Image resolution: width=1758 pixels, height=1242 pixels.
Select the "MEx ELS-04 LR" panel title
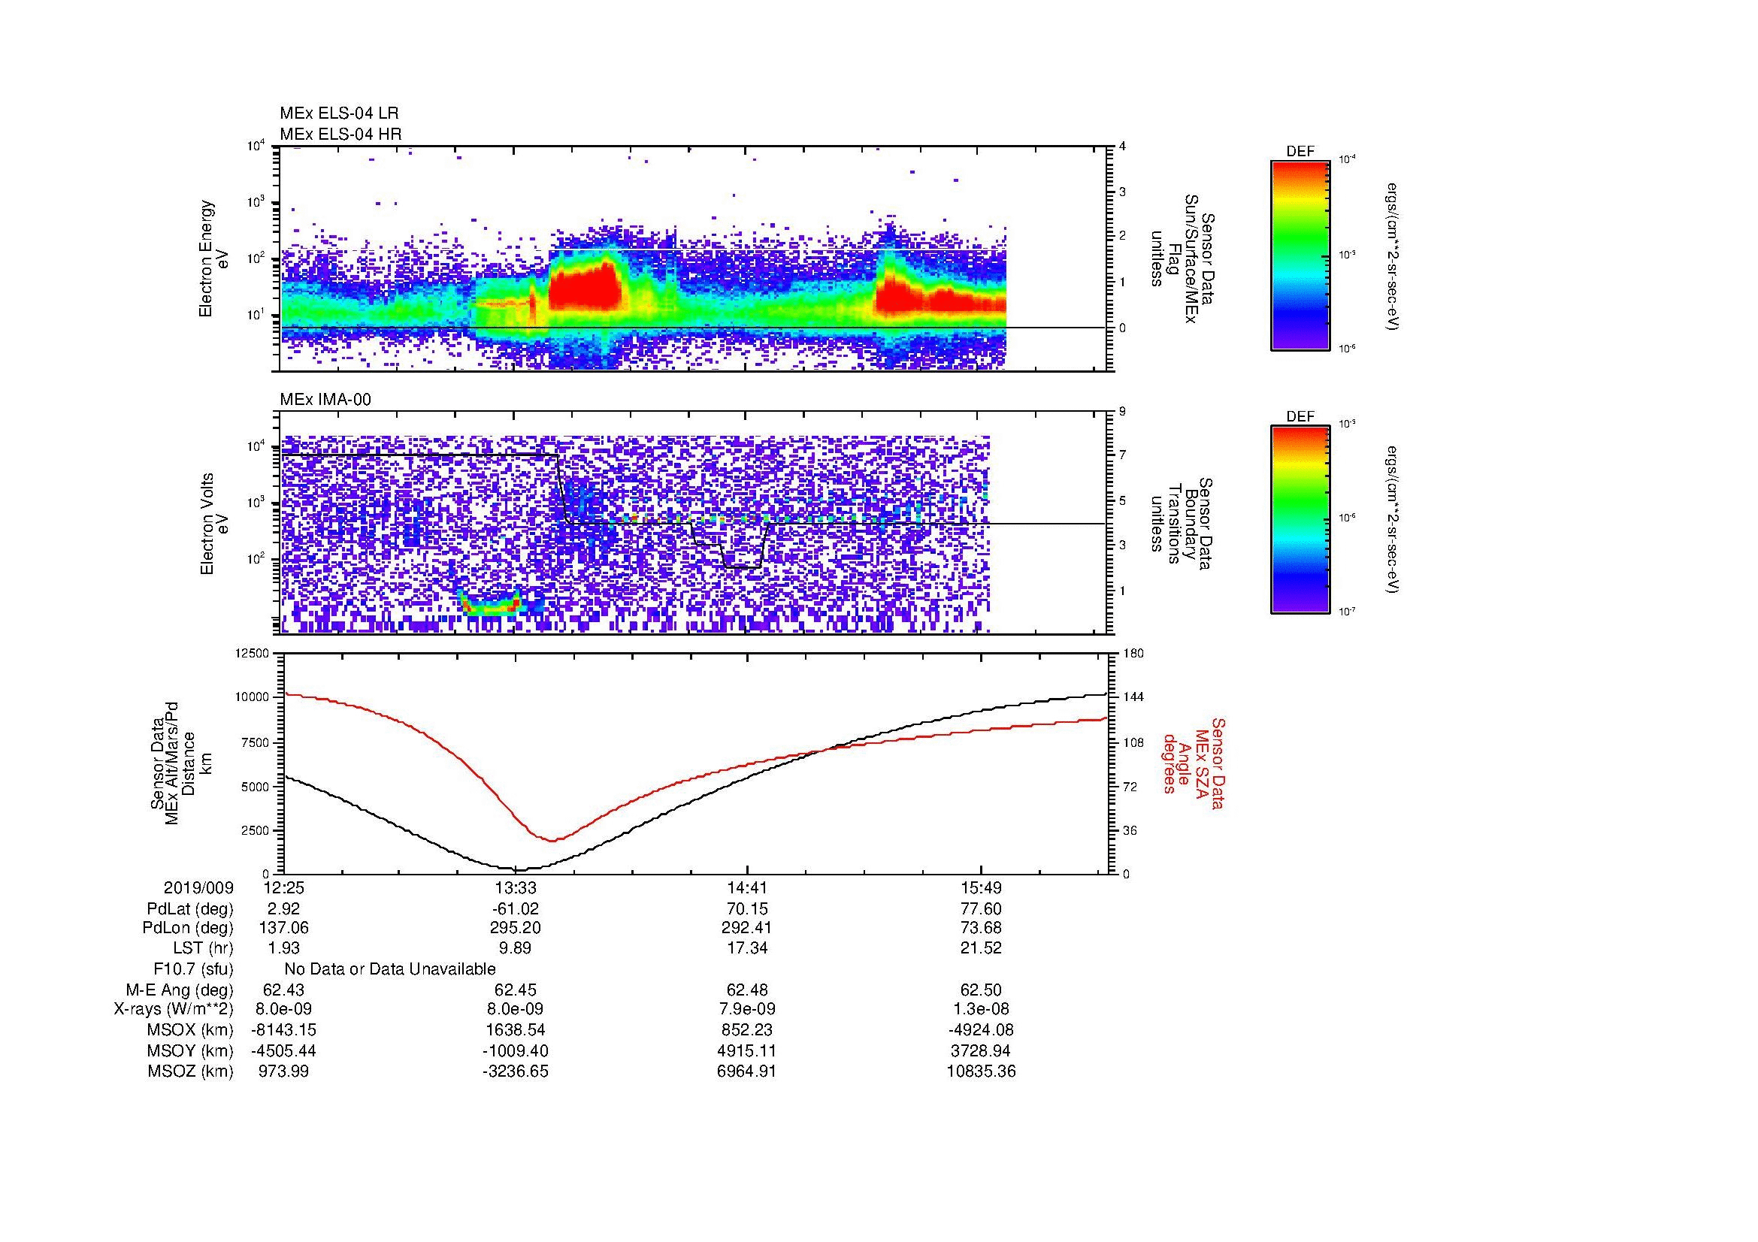(x=339, y=113)
